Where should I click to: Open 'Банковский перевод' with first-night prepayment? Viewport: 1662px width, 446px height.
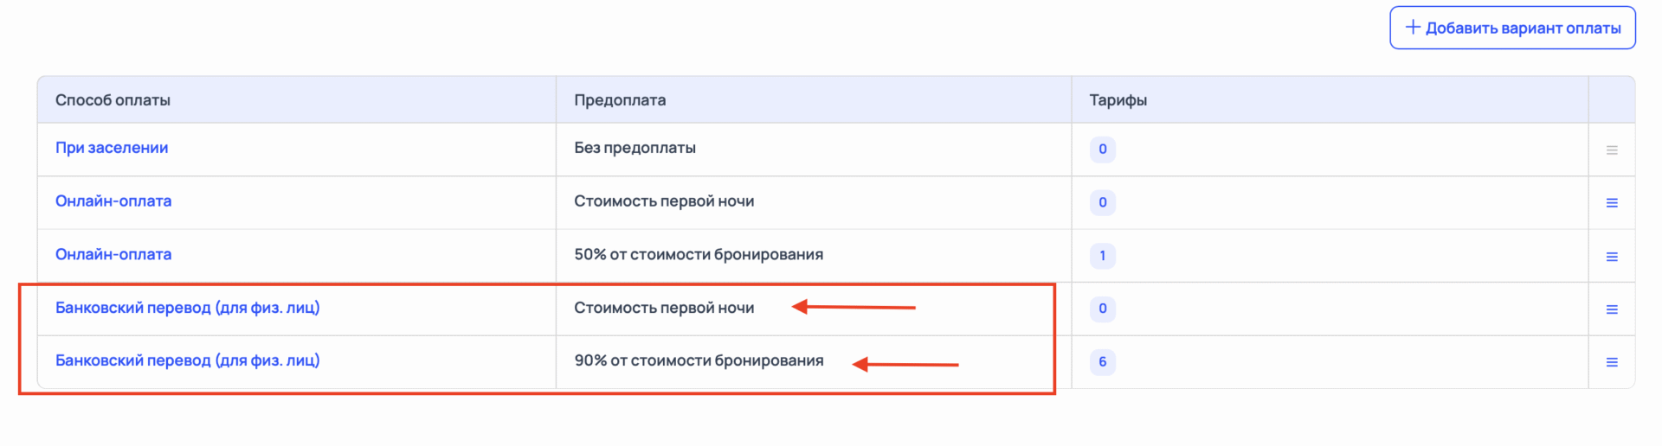[187, 308]
